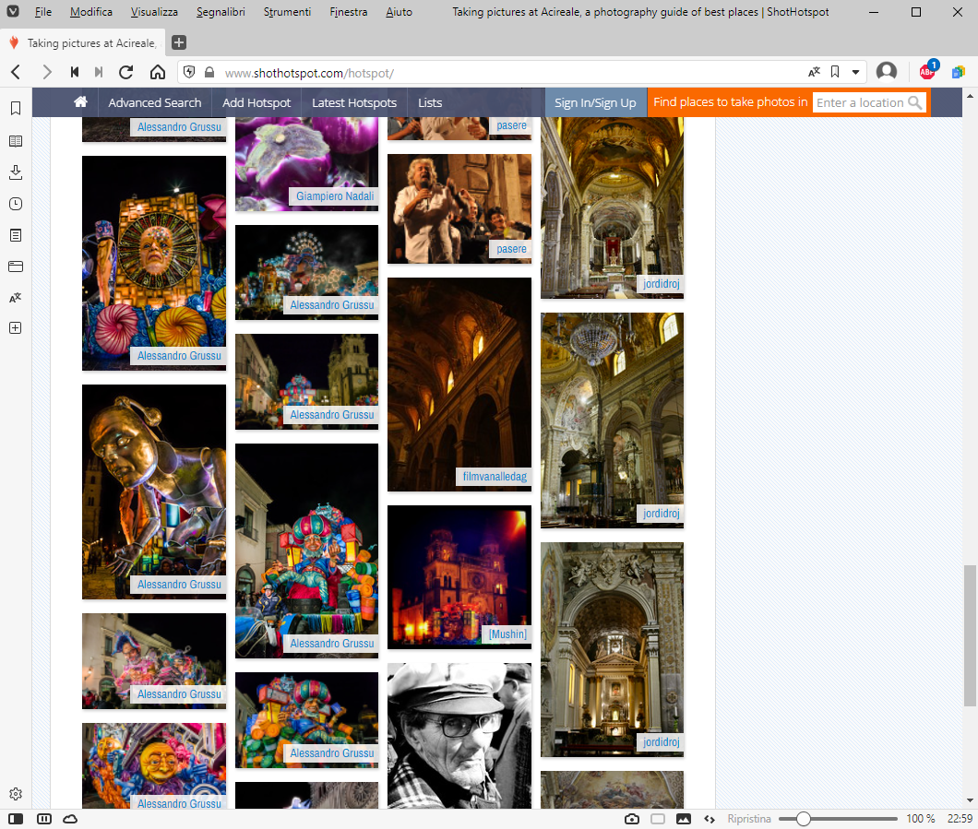
Task: Expand the bookmark dropdown arrow
Action: (x=856, y=72)
